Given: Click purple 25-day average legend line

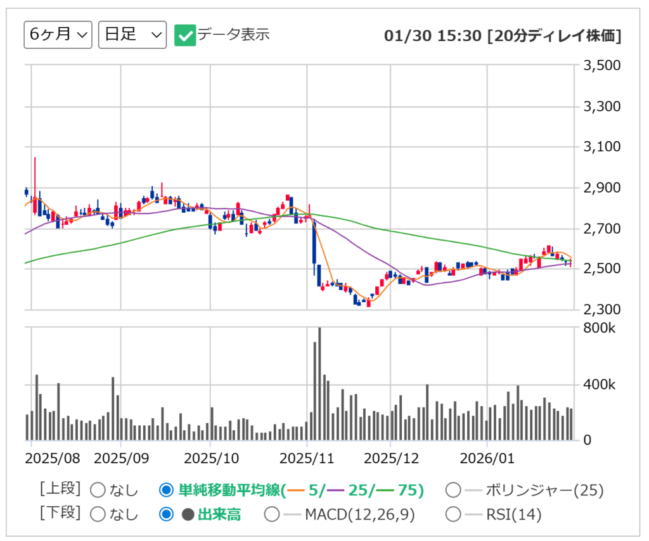Looking at the screenshot, I should 336,490.
